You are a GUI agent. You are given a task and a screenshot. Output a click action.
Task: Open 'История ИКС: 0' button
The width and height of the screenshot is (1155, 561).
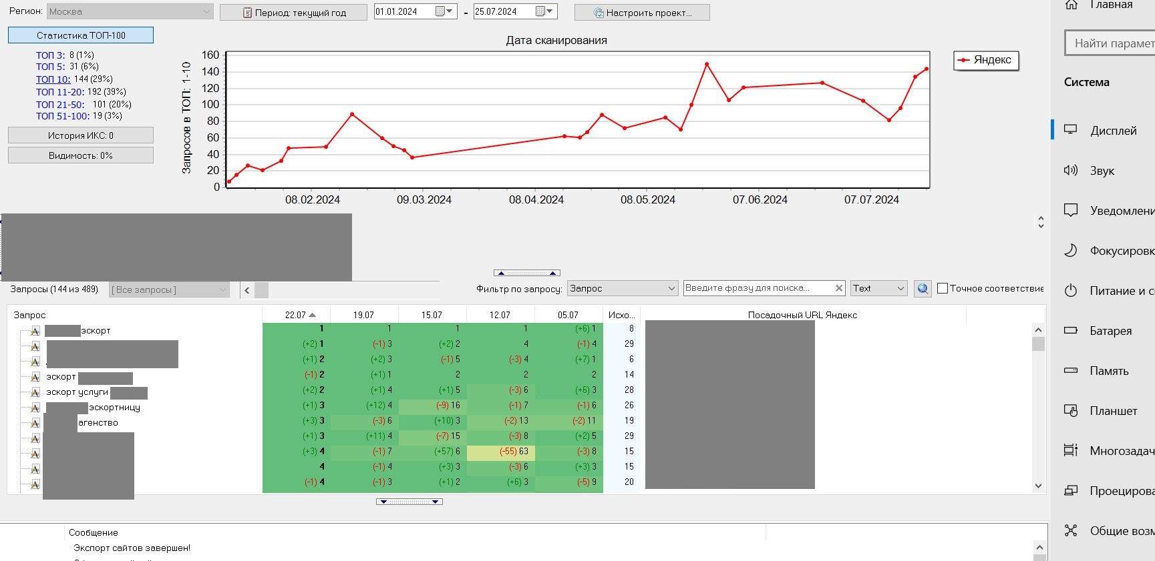click(81, 135)
